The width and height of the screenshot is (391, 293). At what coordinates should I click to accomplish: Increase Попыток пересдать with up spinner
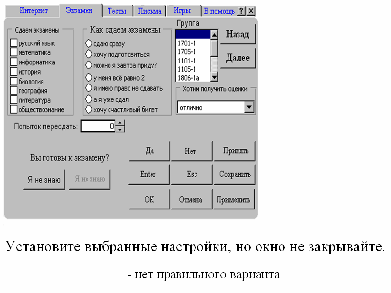(120, 123)
